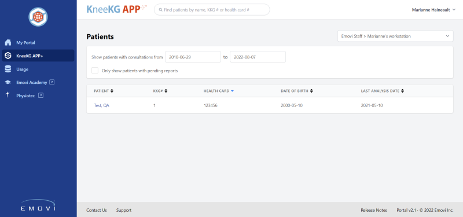Click the KKG# column header
Screen dimensions: 463x217
click(158, 91)
